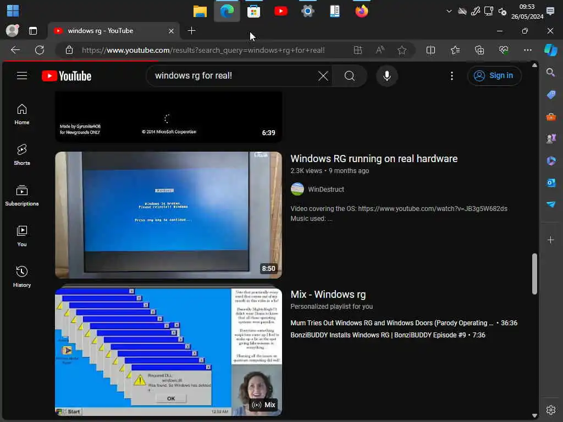Screen dimensions: 563x422
Task: Open Edge settings and more menu
Action: [x=527, y=50]
